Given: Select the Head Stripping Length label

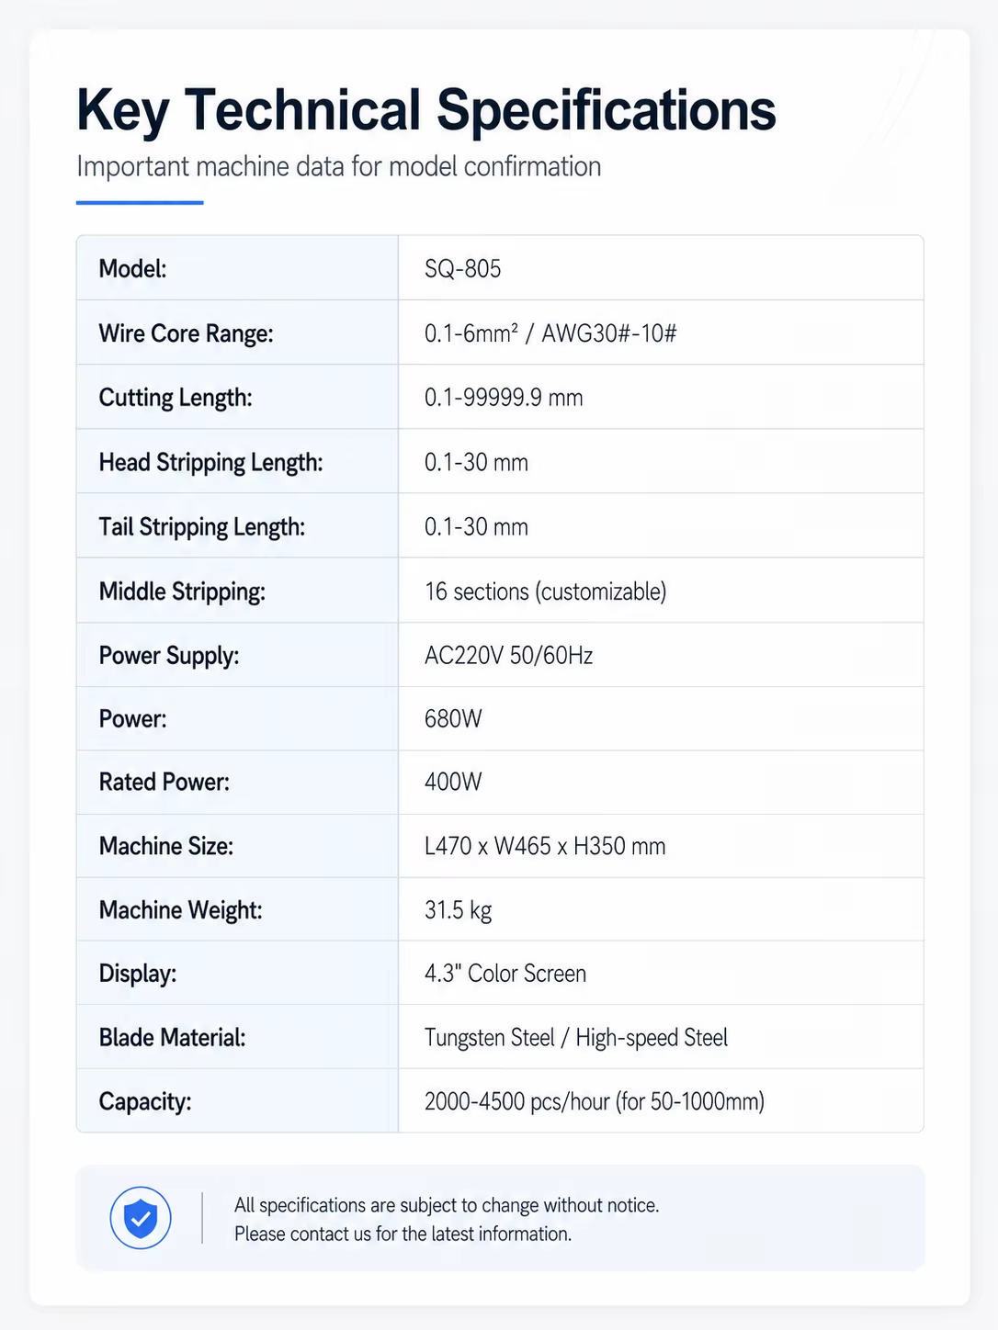Looking at the screenshot, I should pyautogui.click(x=211, y=462).
